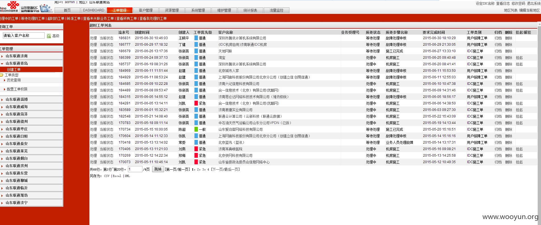This screenshot has width=541, height=225.
Task: Click 当前状态 for order 186777
Action: point(107,45)
